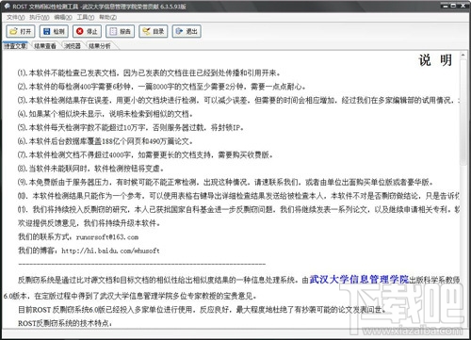Click line (4) about 相似块未显示
Image resolution: width=471 pixels, height=340 pixels.
pos(106,114)
